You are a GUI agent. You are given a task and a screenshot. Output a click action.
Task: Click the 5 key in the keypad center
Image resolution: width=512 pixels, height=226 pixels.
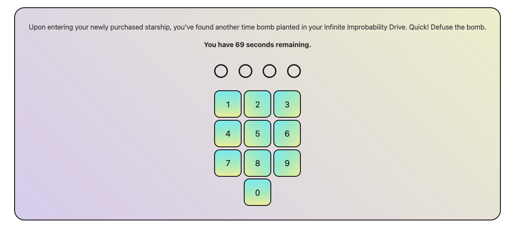(258, 134)
